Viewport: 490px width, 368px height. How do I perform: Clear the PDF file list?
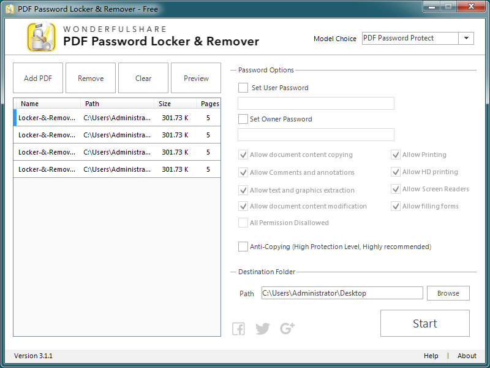click(143, 78)
